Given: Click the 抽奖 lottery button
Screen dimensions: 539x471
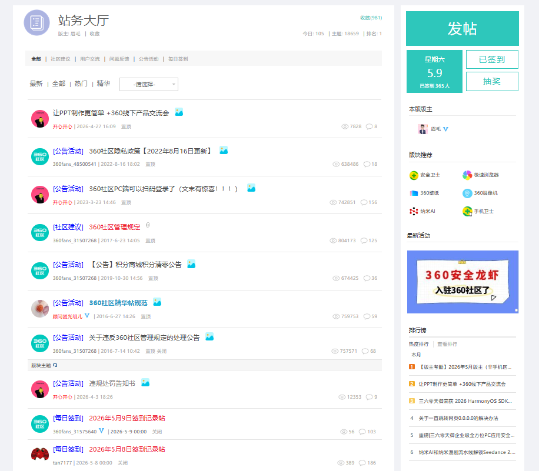Looking at the screenshot, I should (492, 81).
